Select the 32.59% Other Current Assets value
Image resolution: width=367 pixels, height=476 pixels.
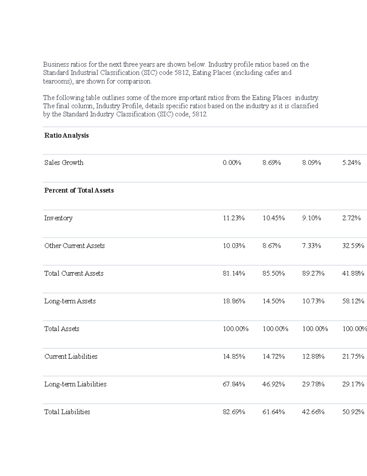[353, 246]
